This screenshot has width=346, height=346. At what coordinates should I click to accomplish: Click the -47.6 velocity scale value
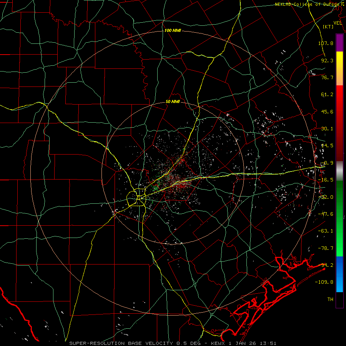pyautogui.click(x=326, y=214)
